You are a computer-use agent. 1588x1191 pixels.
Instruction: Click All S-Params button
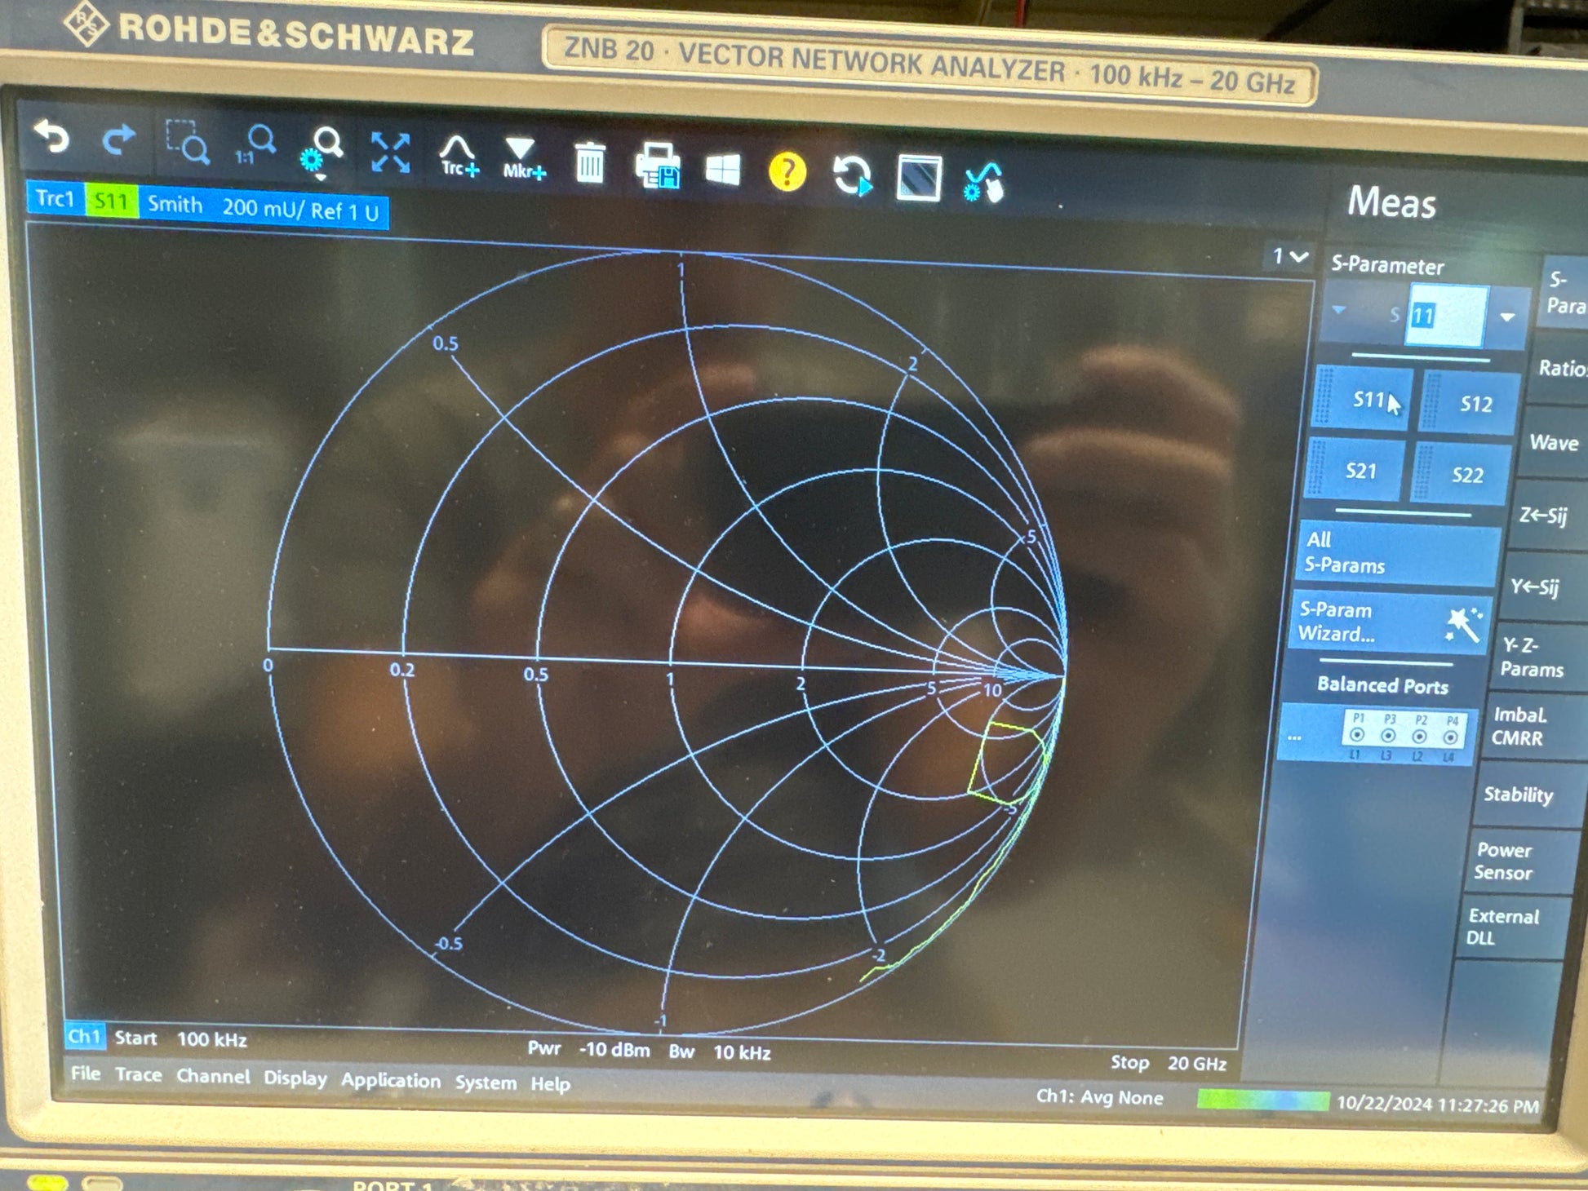[x=1395, y=553]
